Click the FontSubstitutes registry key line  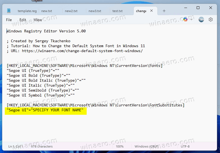pos(96,105)
